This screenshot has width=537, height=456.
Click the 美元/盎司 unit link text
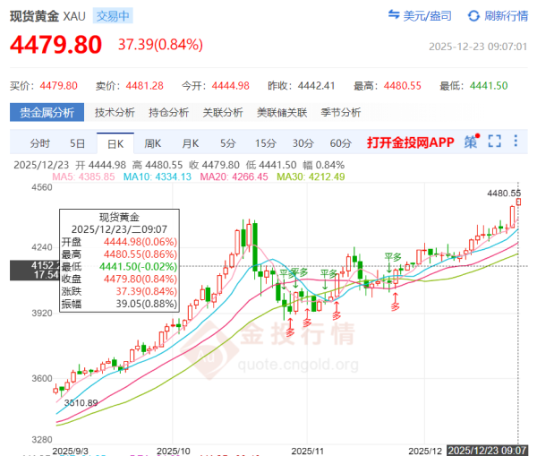tap(428, 16)
